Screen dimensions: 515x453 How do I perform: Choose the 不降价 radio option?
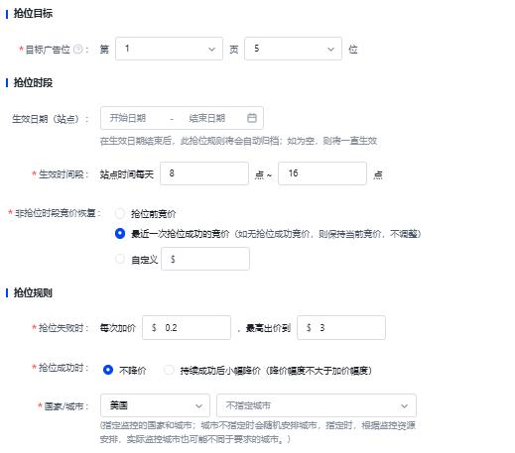click(108, 370)
